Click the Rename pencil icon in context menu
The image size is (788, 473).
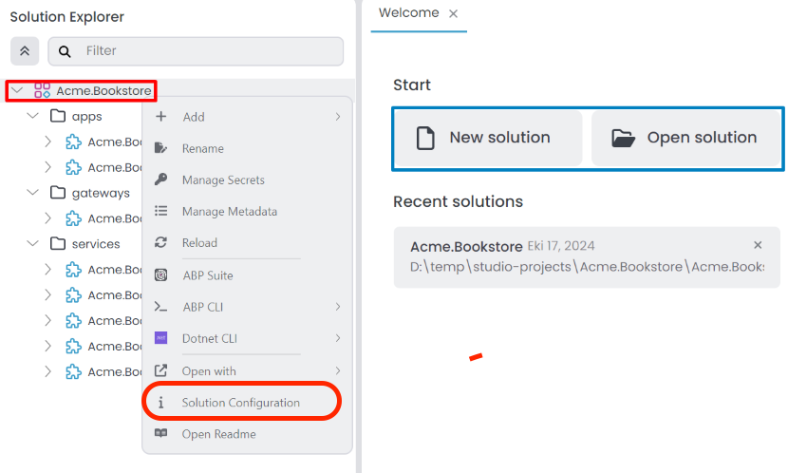161,148
